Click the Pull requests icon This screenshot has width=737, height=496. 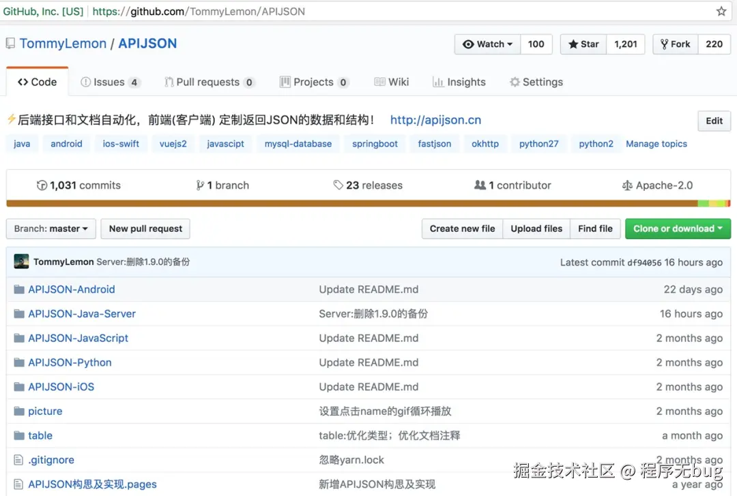click(x=169, y=82)
